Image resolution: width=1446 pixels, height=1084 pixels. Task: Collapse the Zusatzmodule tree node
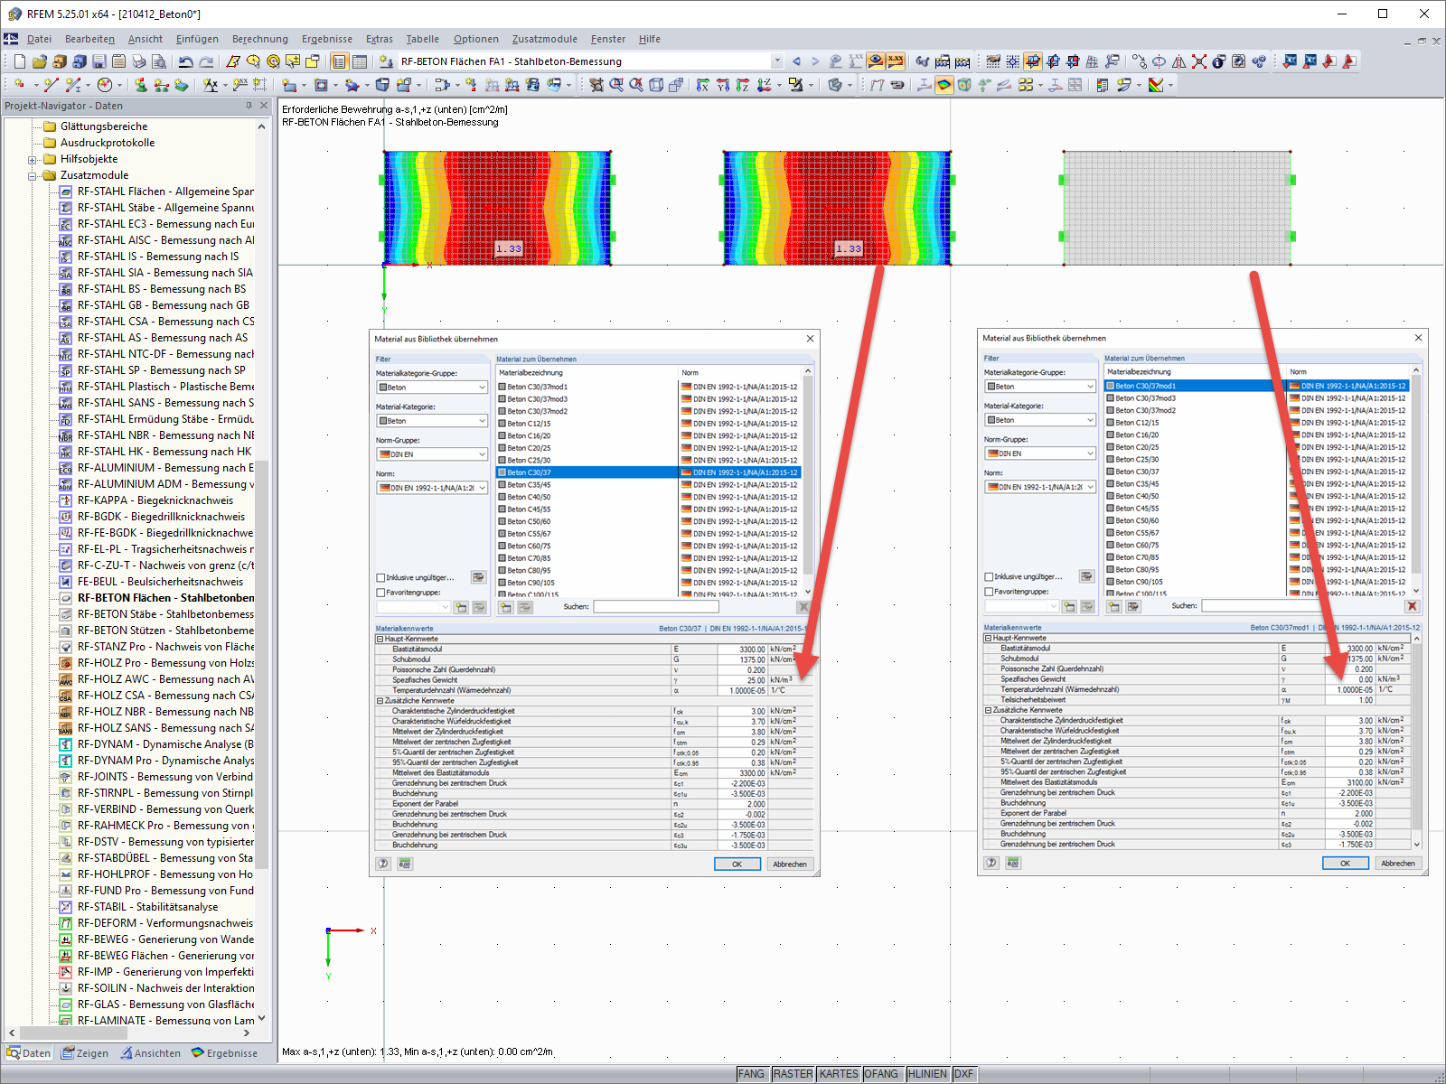pyautogui.click(x=32, y=176)
